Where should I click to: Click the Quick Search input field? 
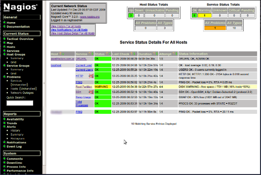coord(20,103)
